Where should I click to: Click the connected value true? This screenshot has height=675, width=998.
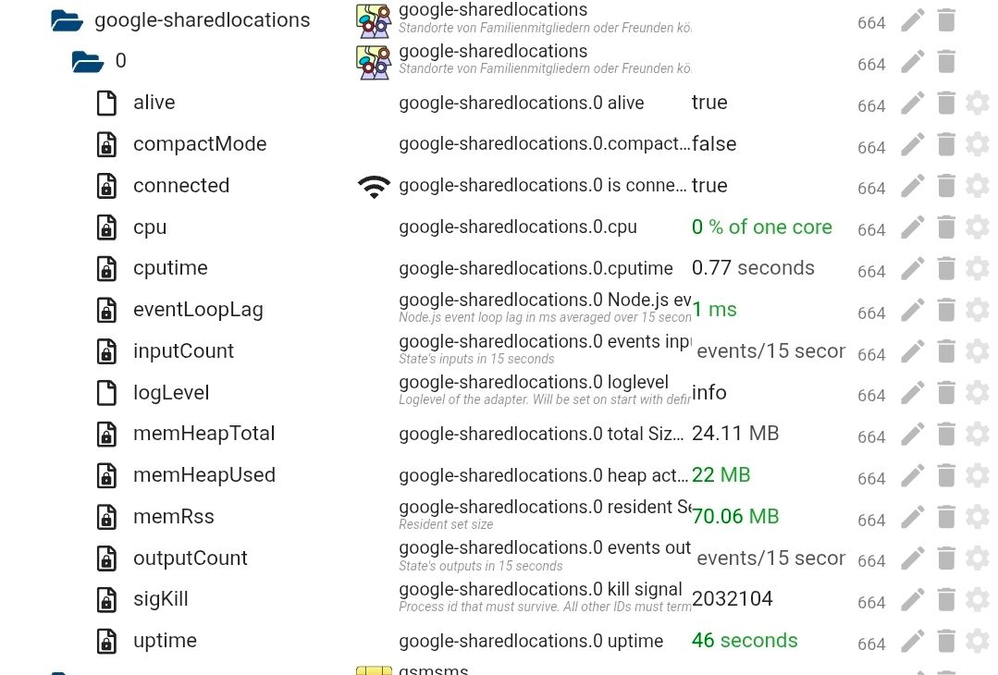pyautogui.click(x=709, y=186)
